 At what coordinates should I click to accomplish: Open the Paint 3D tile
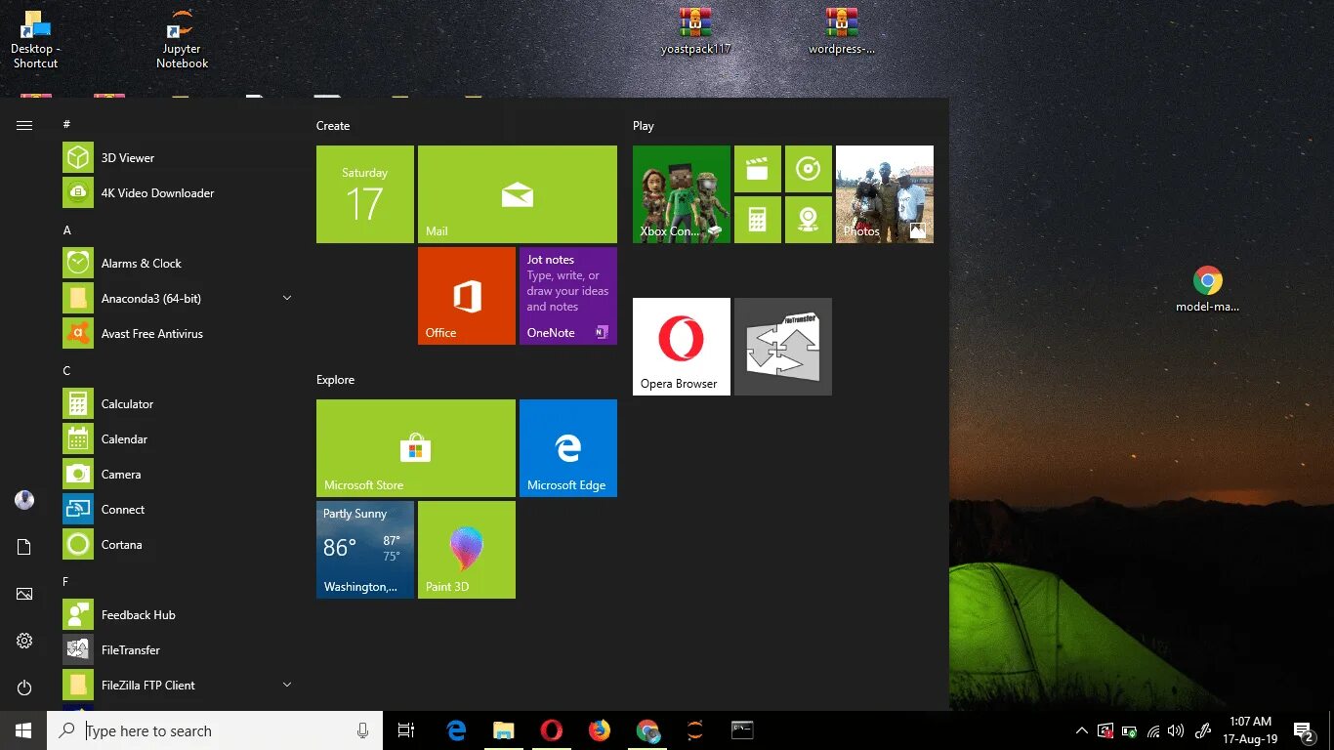click(467, 550)
